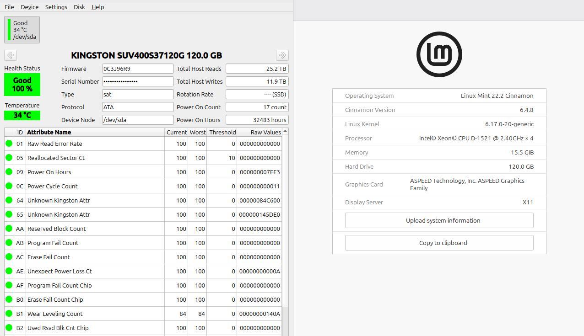Click the Memory value 15.5 GiB

coord(522,152)
